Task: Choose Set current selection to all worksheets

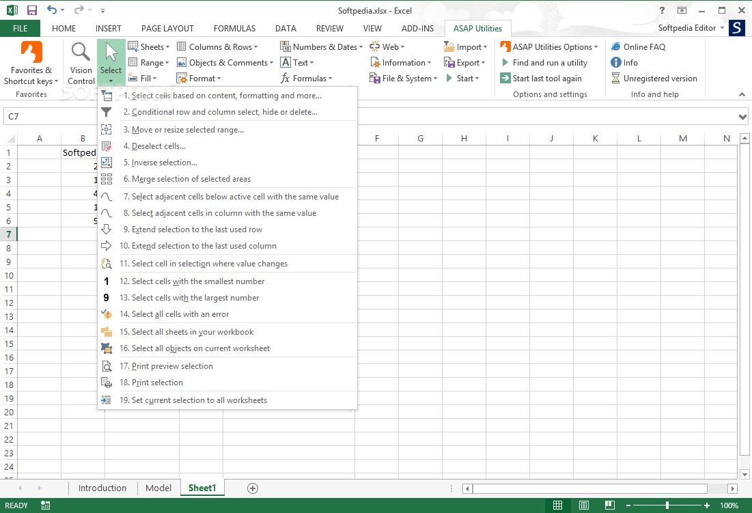Action: coord(227,400)
